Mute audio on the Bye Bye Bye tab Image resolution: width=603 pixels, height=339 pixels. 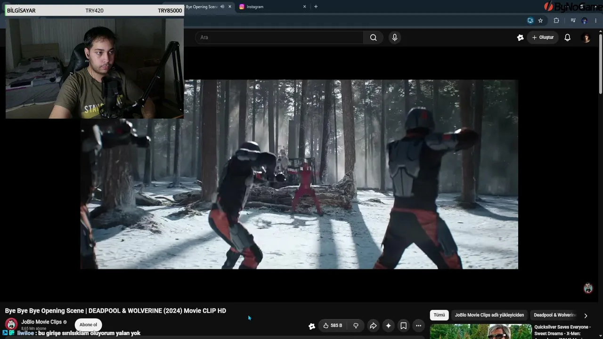click(x=222, y=7)
